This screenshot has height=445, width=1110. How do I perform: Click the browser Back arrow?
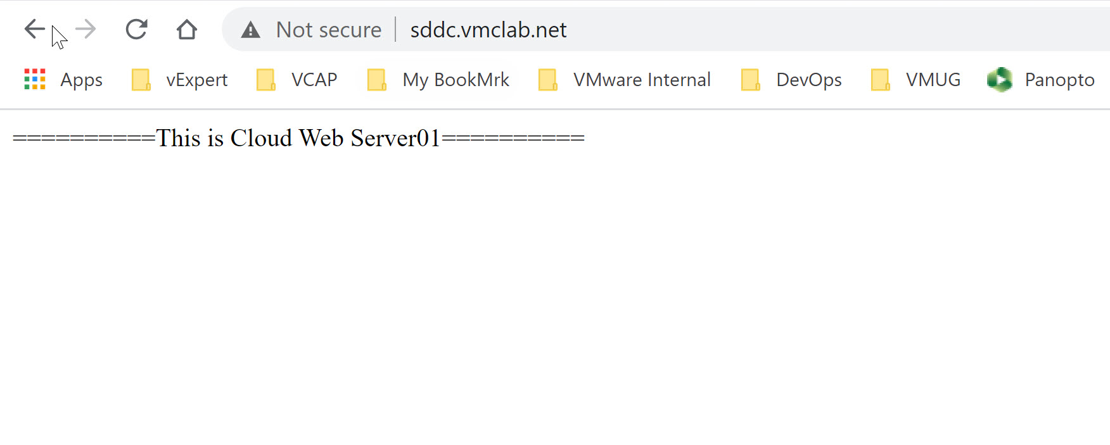tap(34, 29)
